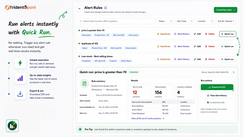The width and height of the screenshot is (244, 137).
Task: Create a new alert
Action: (x=225, y=10)
